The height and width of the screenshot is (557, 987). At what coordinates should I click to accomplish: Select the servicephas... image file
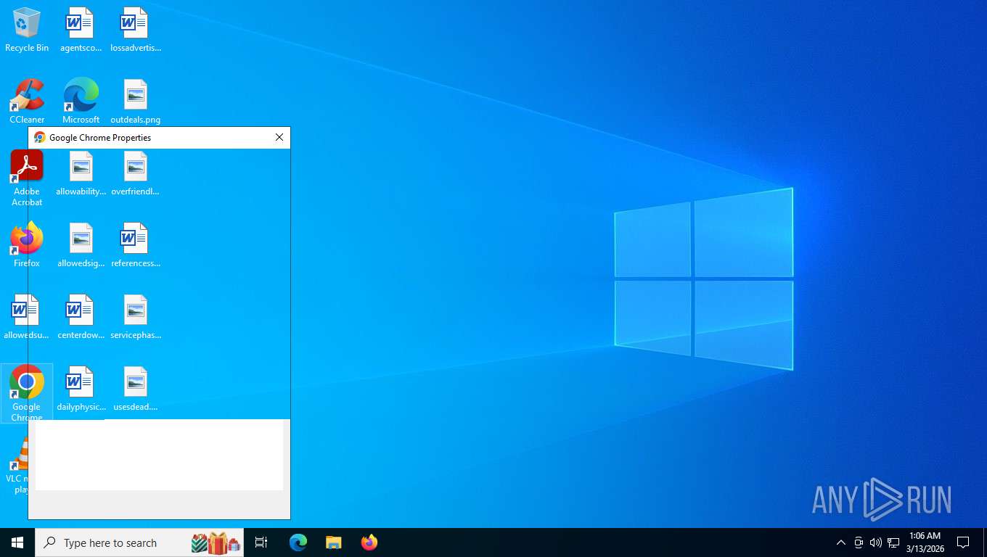(136, 317)
